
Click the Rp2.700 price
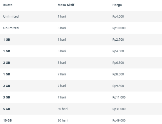pyautogui.click(x=118, y=40)
